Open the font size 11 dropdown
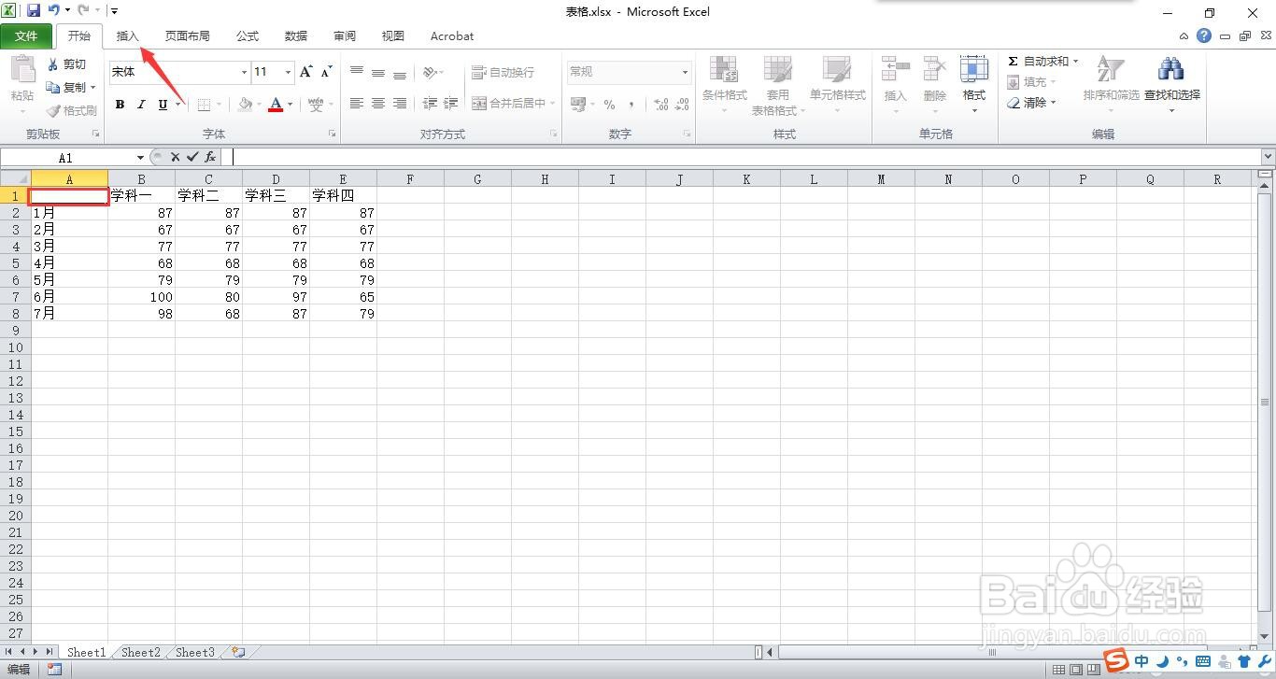Screen dimensions: 1276x679 [x=288, y=72]
